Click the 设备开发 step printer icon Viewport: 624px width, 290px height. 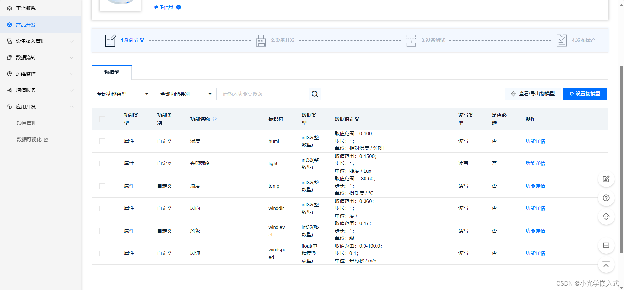point(261,40)
